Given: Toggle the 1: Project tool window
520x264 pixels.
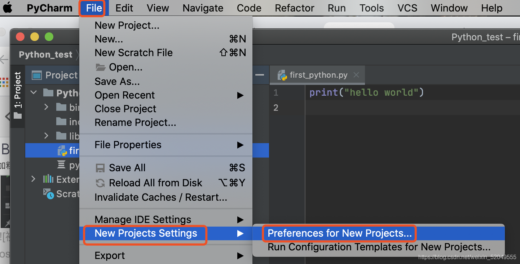Looking at the screenshot, I should pyautogui.click(x=18, y=96).
